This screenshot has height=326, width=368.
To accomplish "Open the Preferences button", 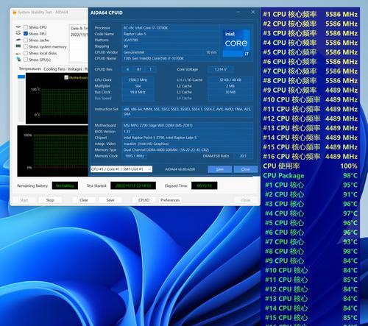I will coord(170,200).
